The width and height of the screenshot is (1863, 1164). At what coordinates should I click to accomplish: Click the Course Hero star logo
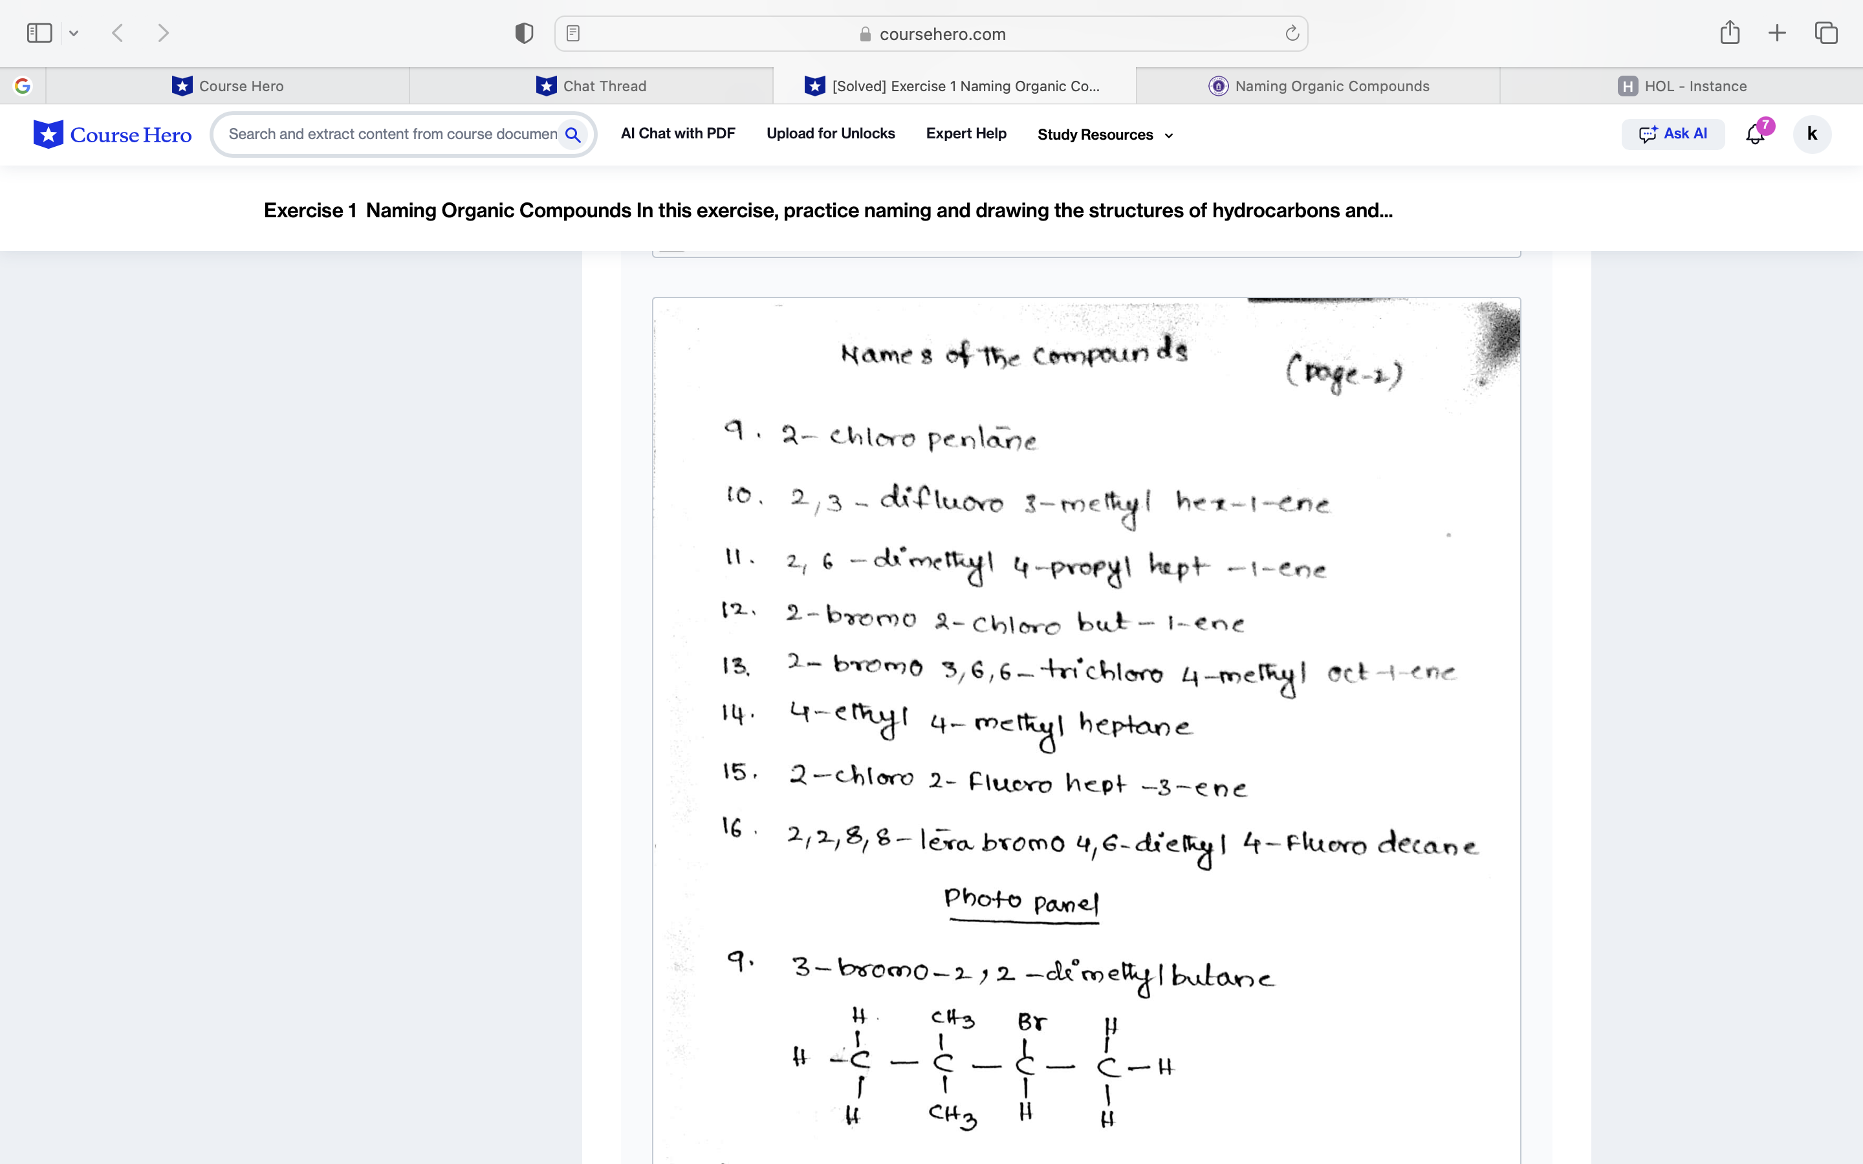[48, 133]
